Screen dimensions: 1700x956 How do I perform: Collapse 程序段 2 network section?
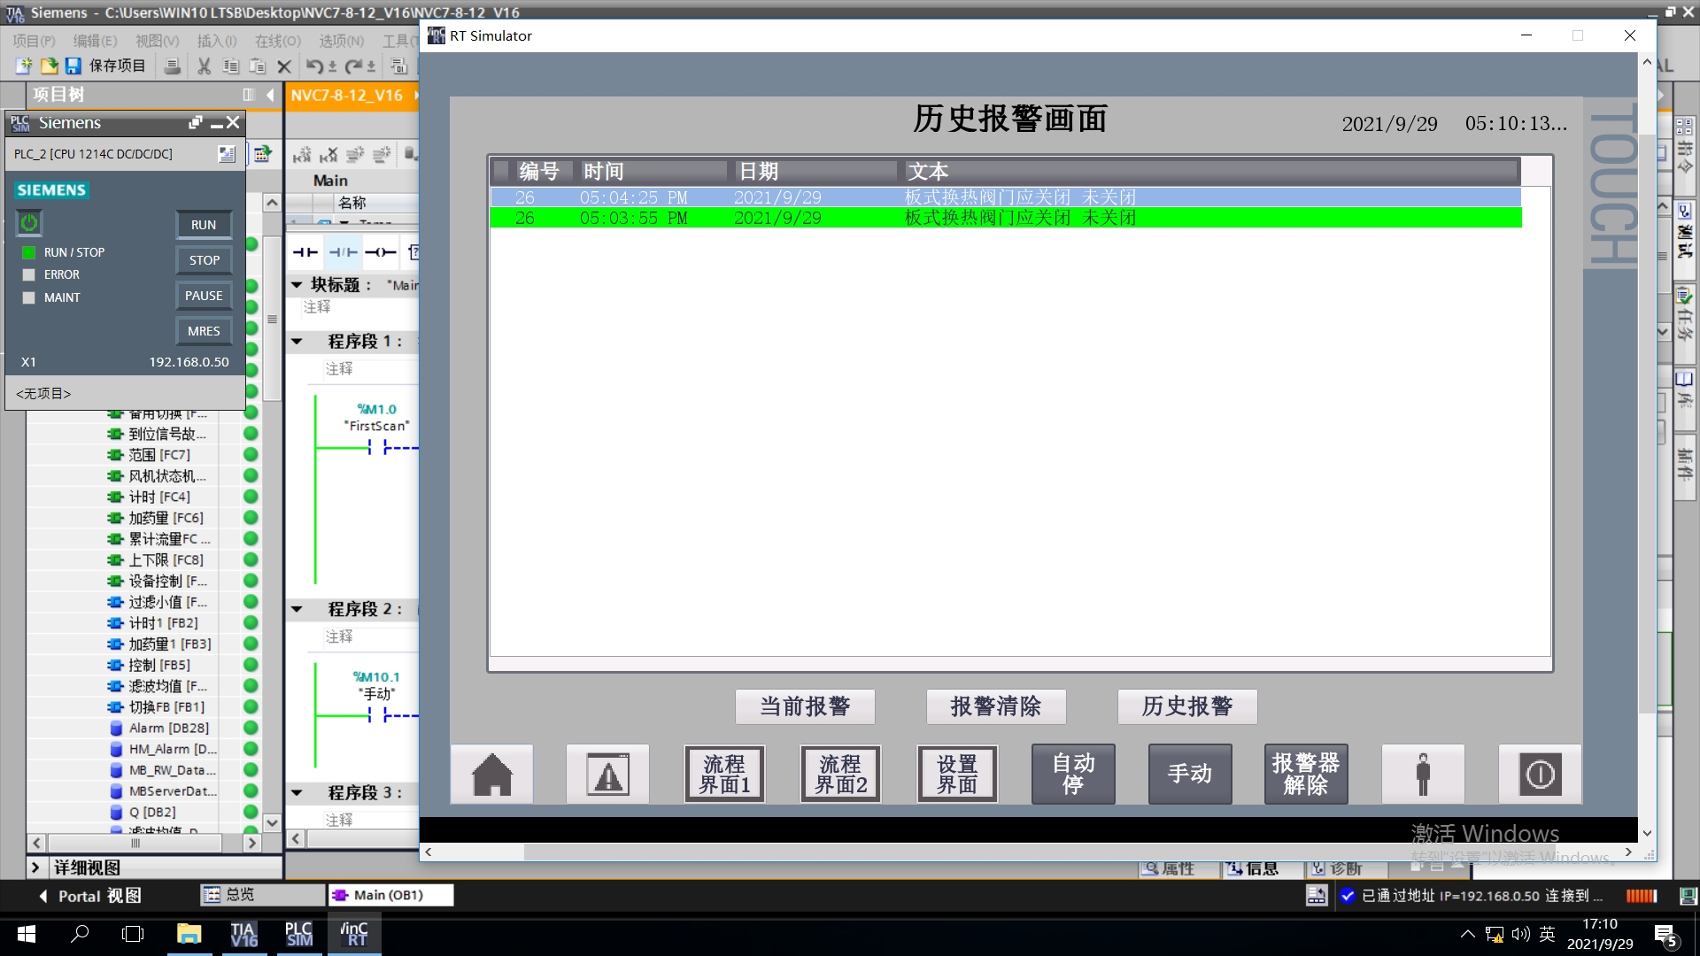pyautogui.click(x=297, y=610)
